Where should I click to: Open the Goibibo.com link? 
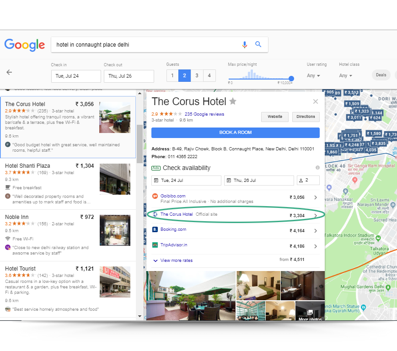tap(173, 196)
